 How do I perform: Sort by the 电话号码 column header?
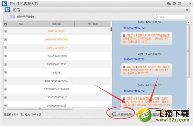(x=57, y=24)
